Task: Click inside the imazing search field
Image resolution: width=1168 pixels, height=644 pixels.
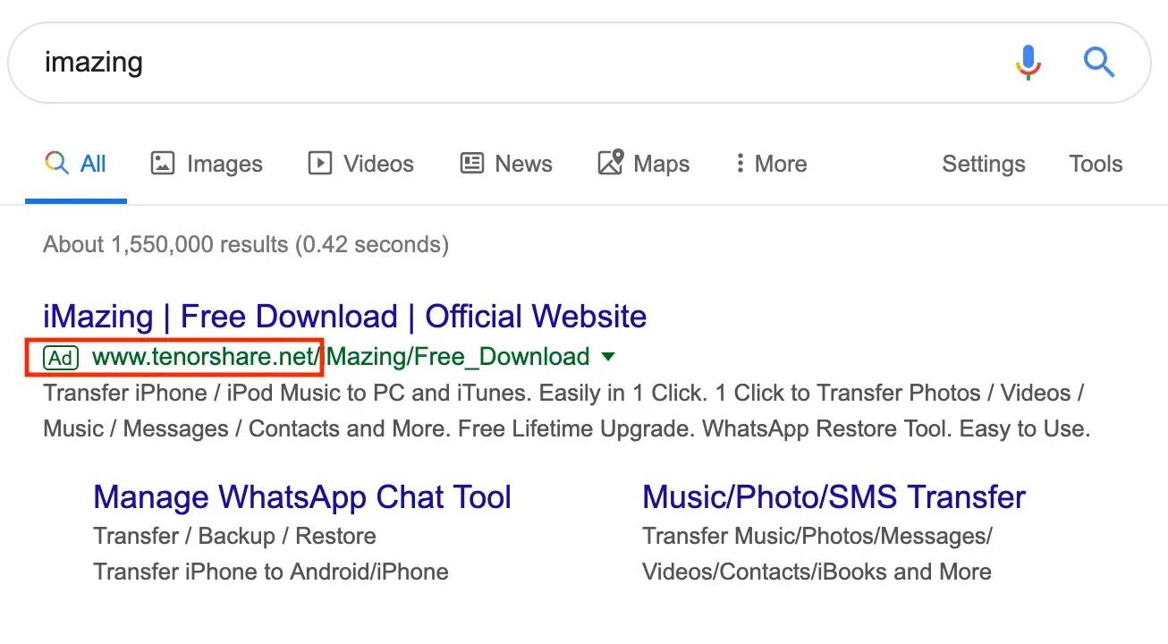Action: [x=358, y=63]
